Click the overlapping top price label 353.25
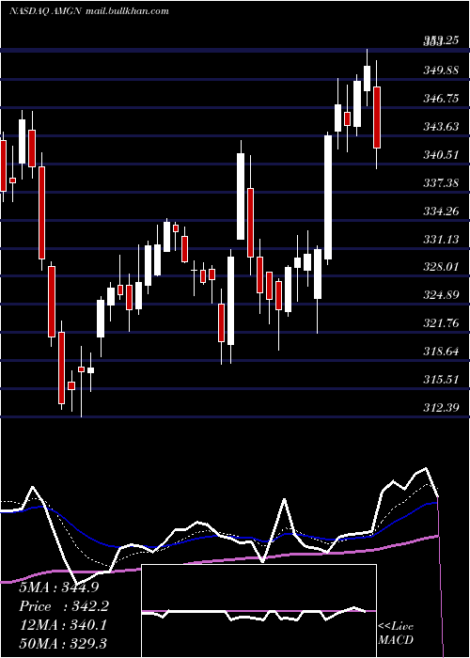This screenshot has height=658, width=470. [x=441, y=40]
